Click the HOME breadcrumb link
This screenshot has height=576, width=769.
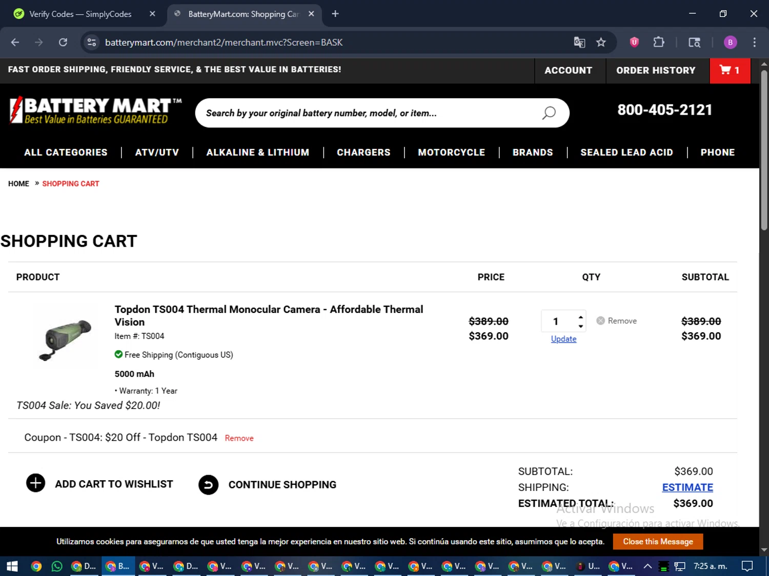[18, 184]
